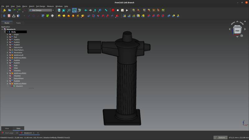Click the white stop macro square
This screenshot has height=140, width=249.
point(118,10)
